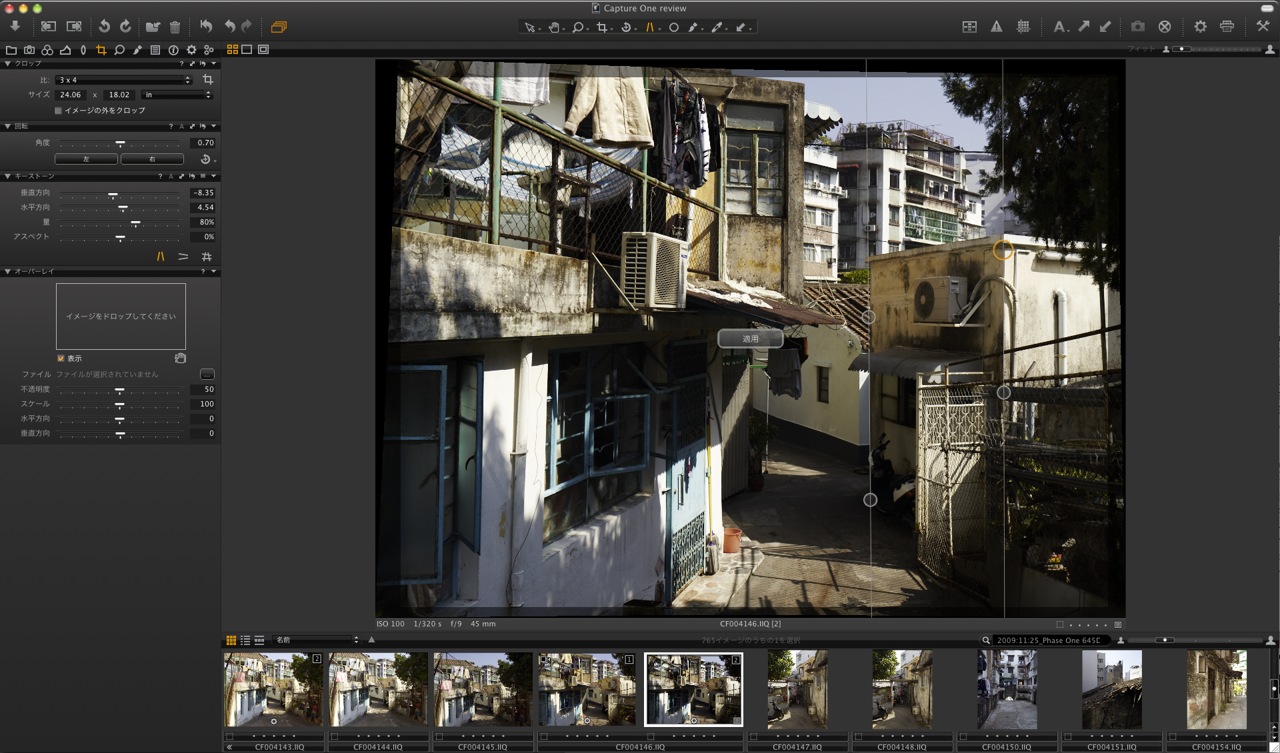The width and height of the screenshot is (1280, 753).
Task: Enable イメージの外をクロップ checkbox
Action: pyautogui.click(x=59, y=111)
